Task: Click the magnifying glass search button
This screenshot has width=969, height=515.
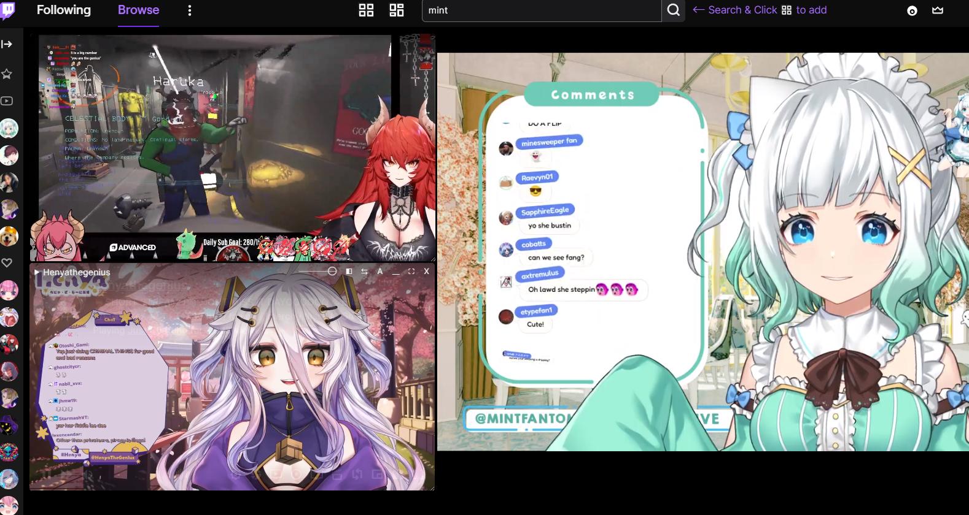Action: 674,10
